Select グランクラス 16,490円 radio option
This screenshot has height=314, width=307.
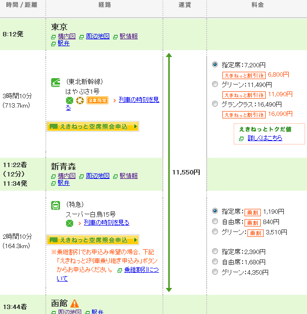[x=215, y=104]
